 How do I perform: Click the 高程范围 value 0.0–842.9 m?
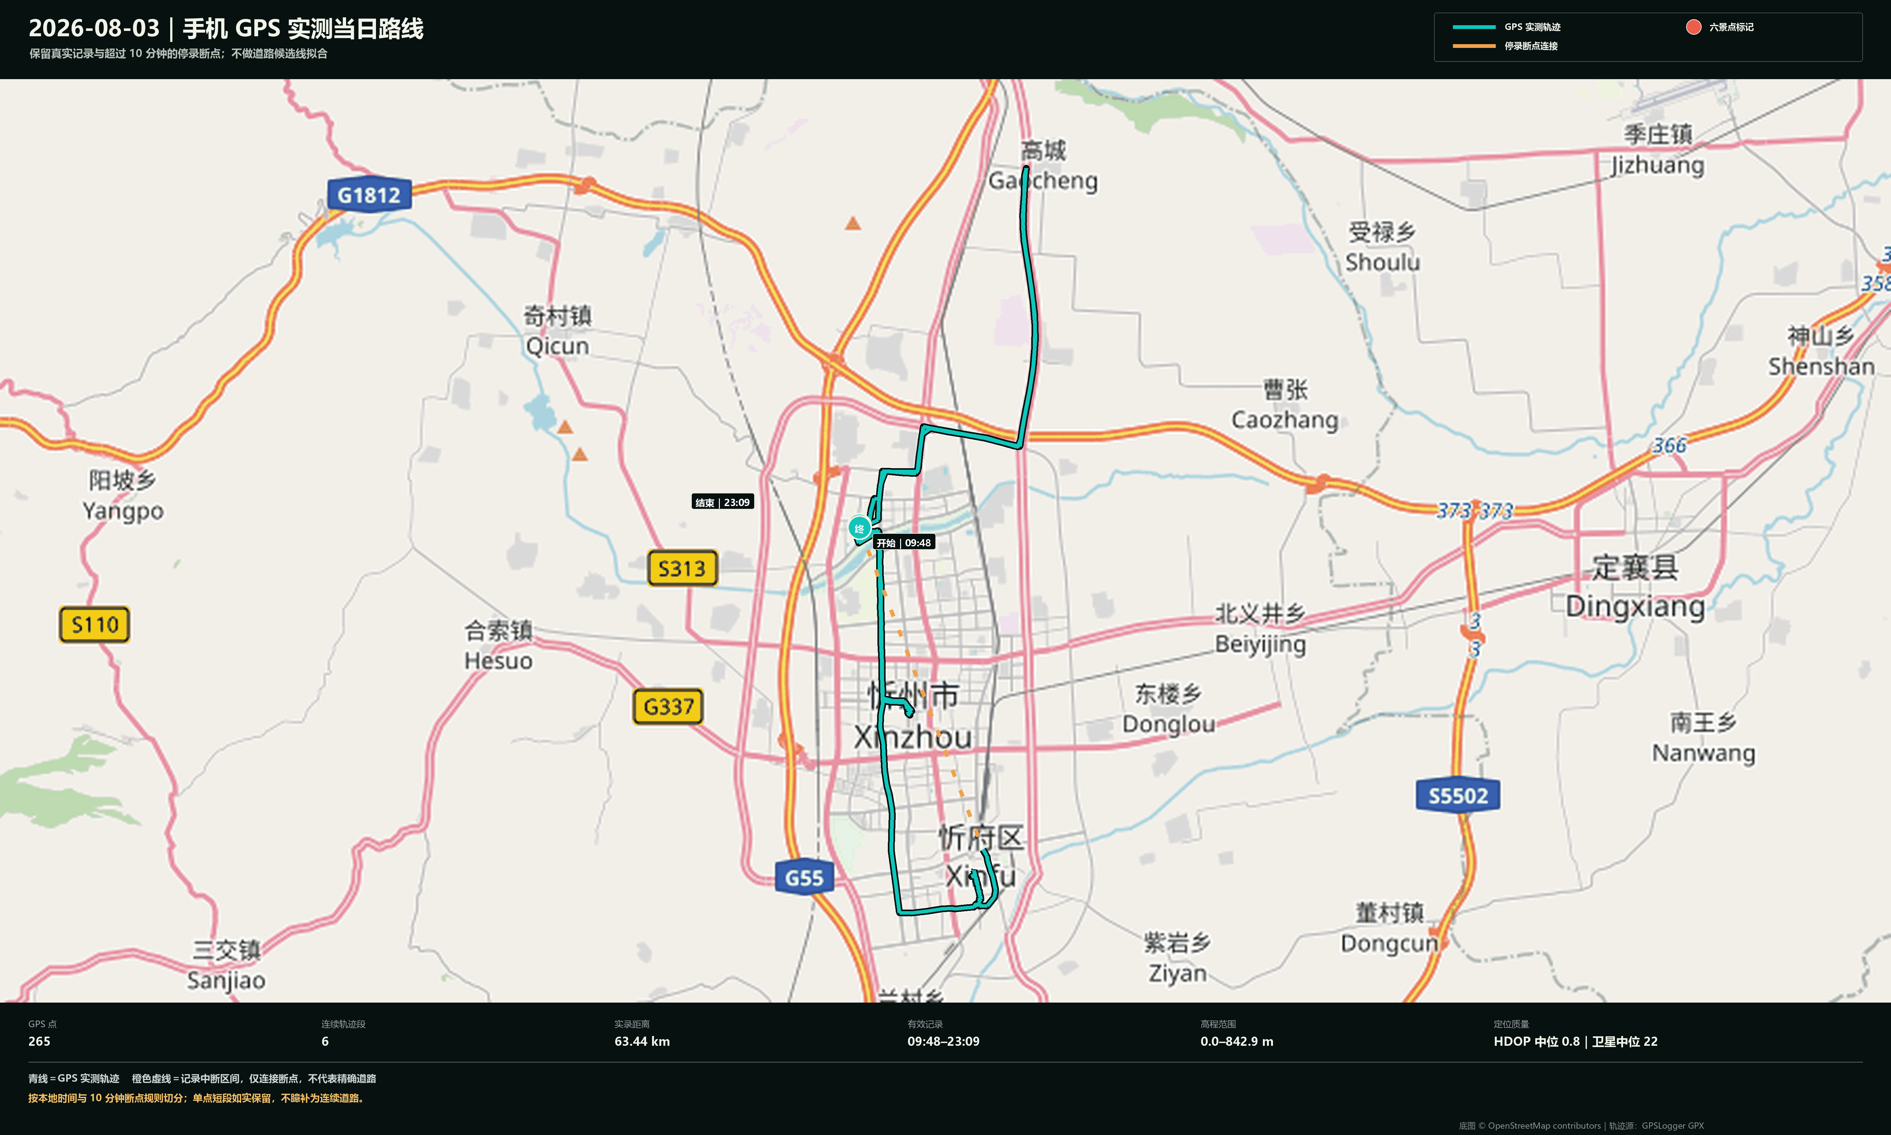click(x=1237, y=1042)
